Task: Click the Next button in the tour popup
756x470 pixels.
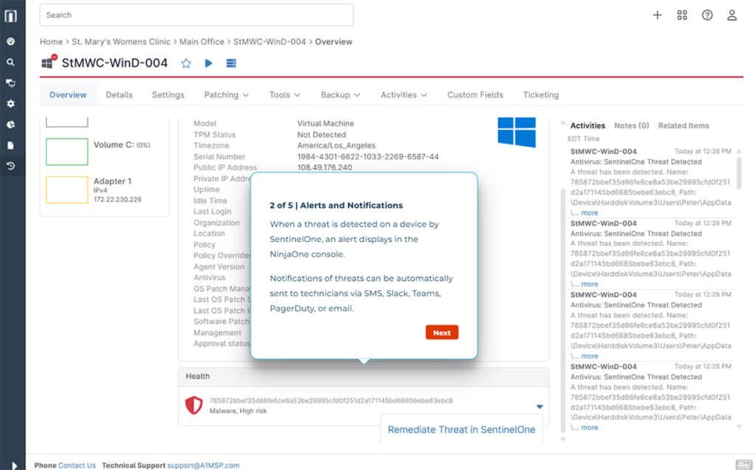Action: [441, 333]
